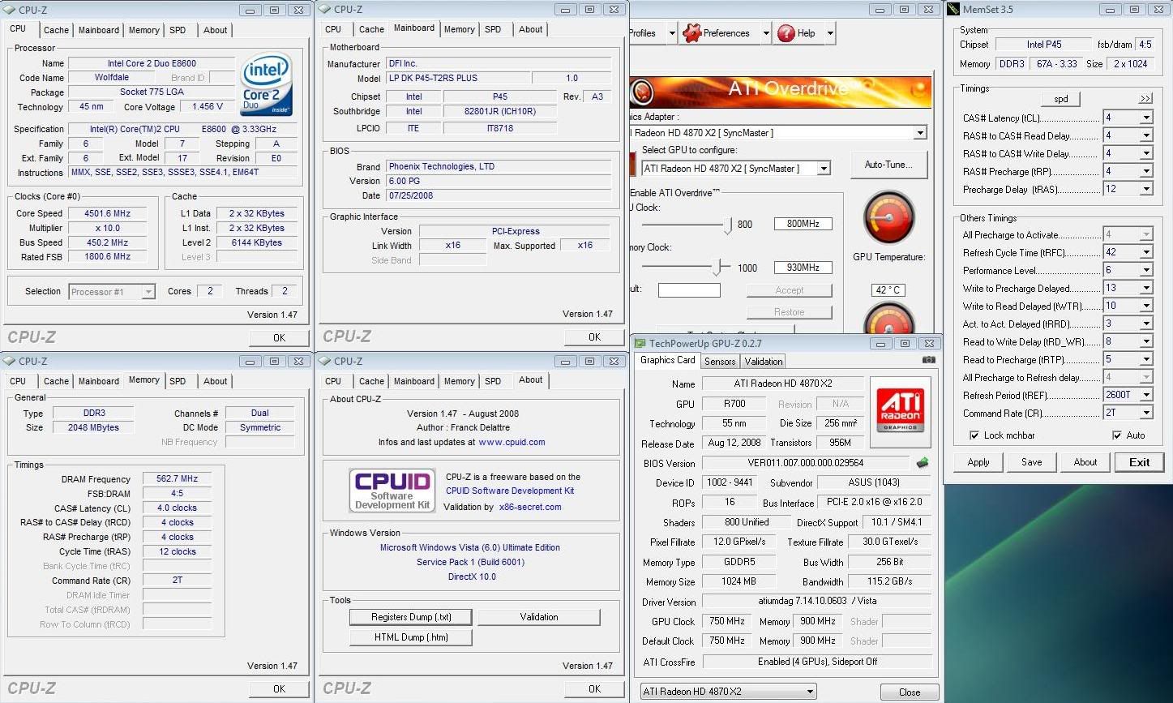Viewport: 1173px width, 703px height.
Task: Open the Act. to Act. Delayed (tRRD) dropdown
Action: coord(1146,324)
